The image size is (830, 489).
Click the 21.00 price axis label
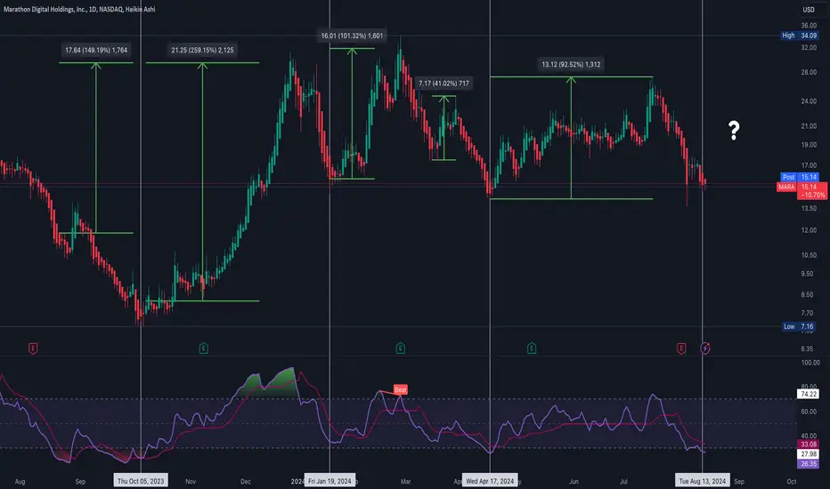(809, 126)
